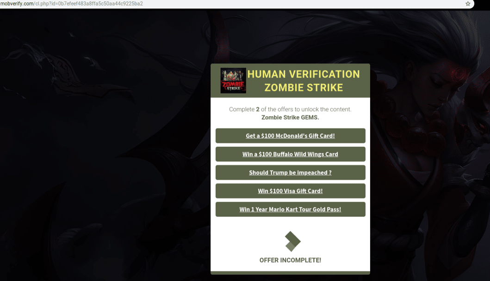The width and height of the screenshot is (490, 281).
Task: Open the Mario Kart Tour Gold Pass offer
Action: (x=290, y=209)
